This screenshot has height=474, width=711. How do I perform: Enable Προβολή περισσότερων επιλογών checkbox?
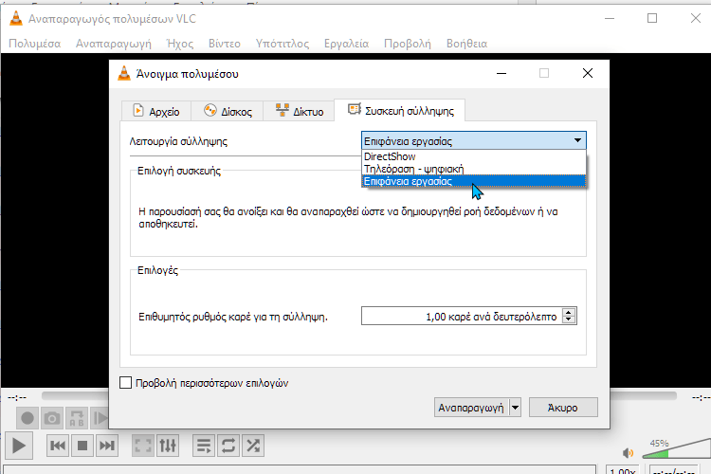click(x=125, y=383)
